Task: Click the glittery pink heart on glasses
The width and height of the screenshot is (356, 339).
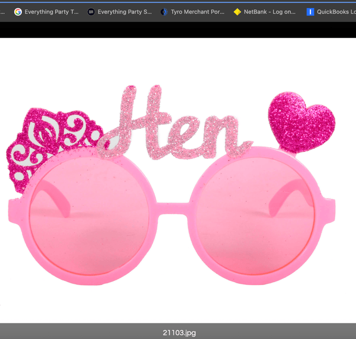Action: pyautogui.click(x=301, y=120)
